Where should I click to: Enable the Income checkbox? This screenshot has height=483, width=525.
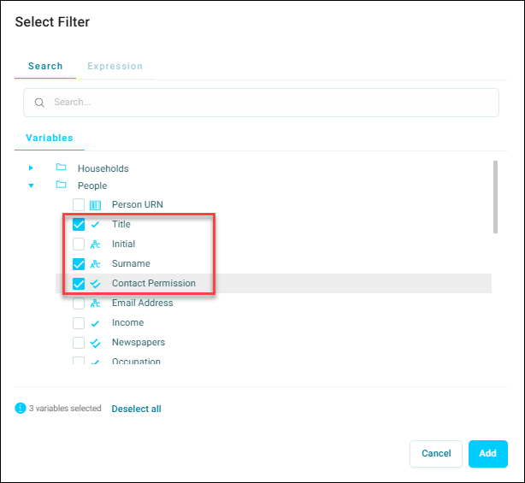(x=79, y=323)
